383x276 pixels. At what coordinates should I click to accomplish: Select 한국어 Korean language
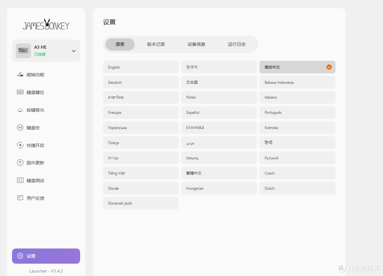click(219, 67)
